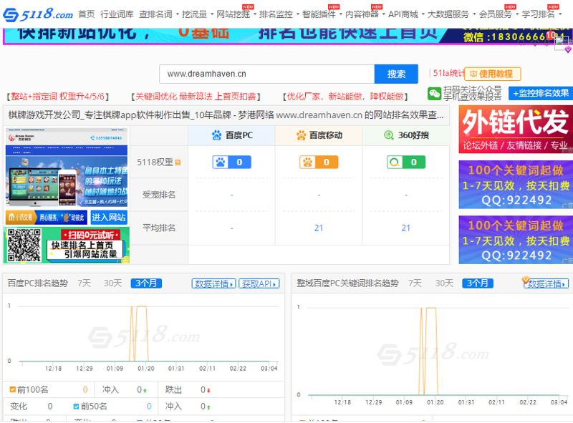
Task: Toggle the 前50名 checkbox
Action: (x=77, y=407)
